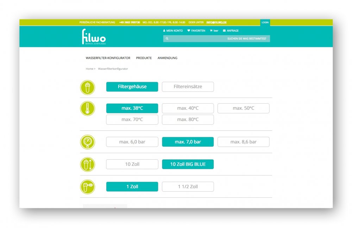Open the shopping cart labeled leer
This screenshot has width=352, height=228.
[214, 31]
